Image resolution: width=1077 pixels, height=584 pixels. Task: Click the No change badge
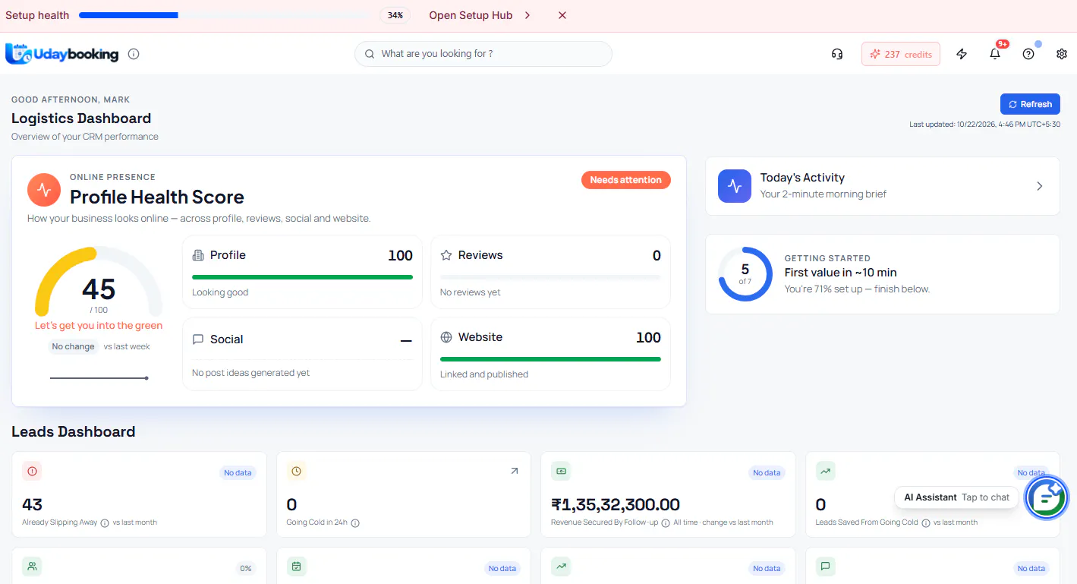click(x=74, y=346)
